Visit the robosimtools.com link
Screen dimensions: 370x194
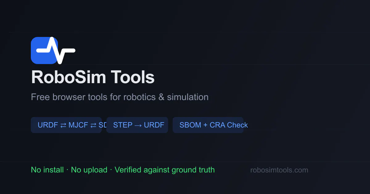coord(279,170)
